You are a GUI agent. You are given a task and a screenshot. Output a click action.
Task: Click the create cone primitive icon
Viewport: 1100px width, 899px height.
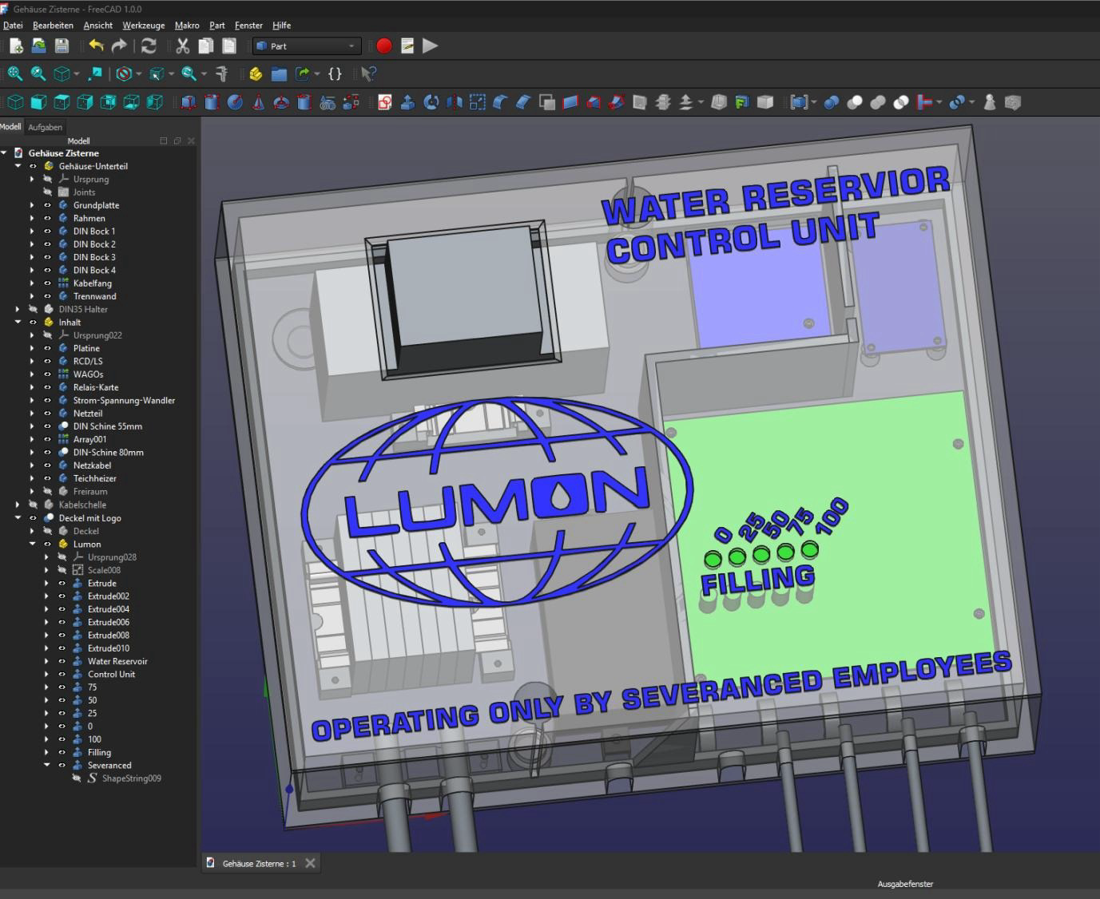[258, 102]
